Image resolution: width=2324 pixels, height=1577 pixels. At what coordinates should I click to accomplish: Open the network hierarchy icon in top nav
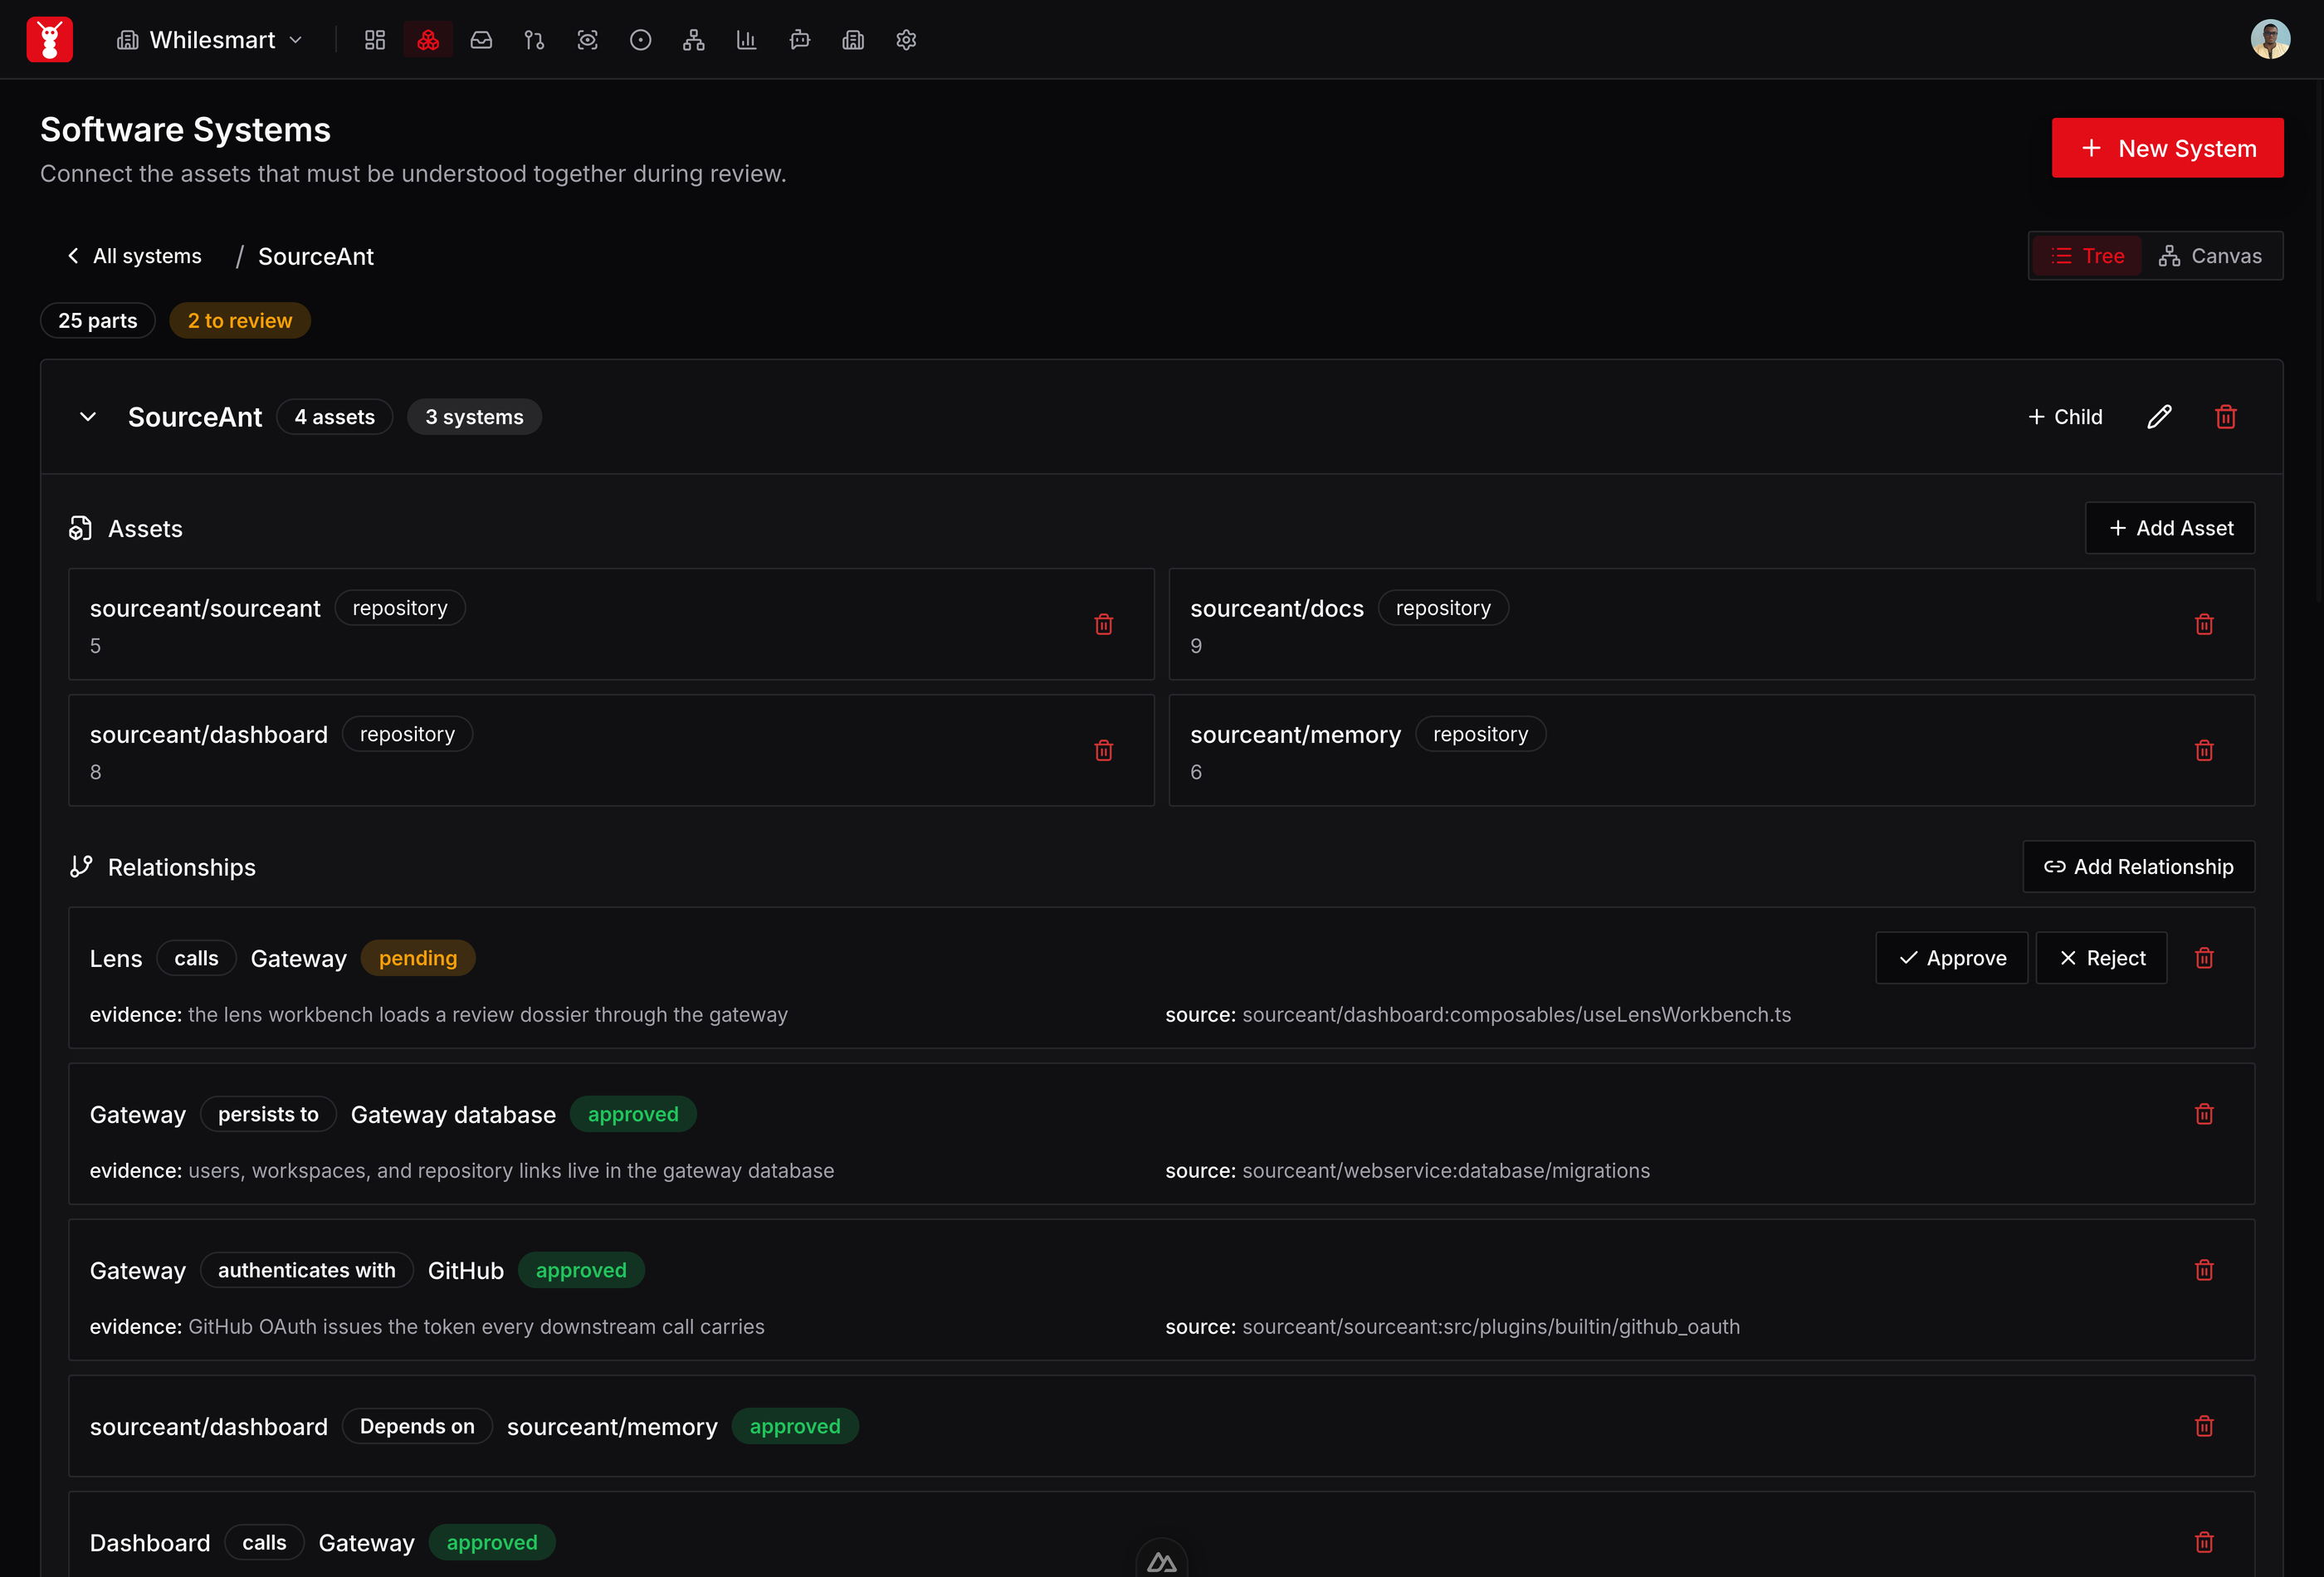click(x=694, y=40)
